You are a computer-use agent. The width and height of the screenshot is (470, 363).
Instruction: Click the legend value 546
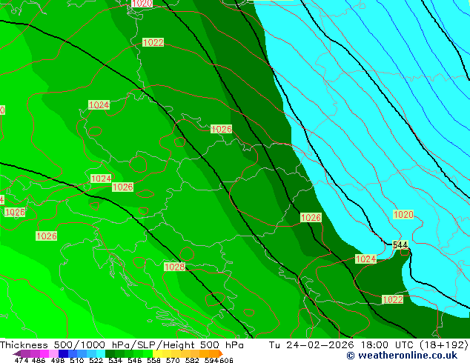134,360
